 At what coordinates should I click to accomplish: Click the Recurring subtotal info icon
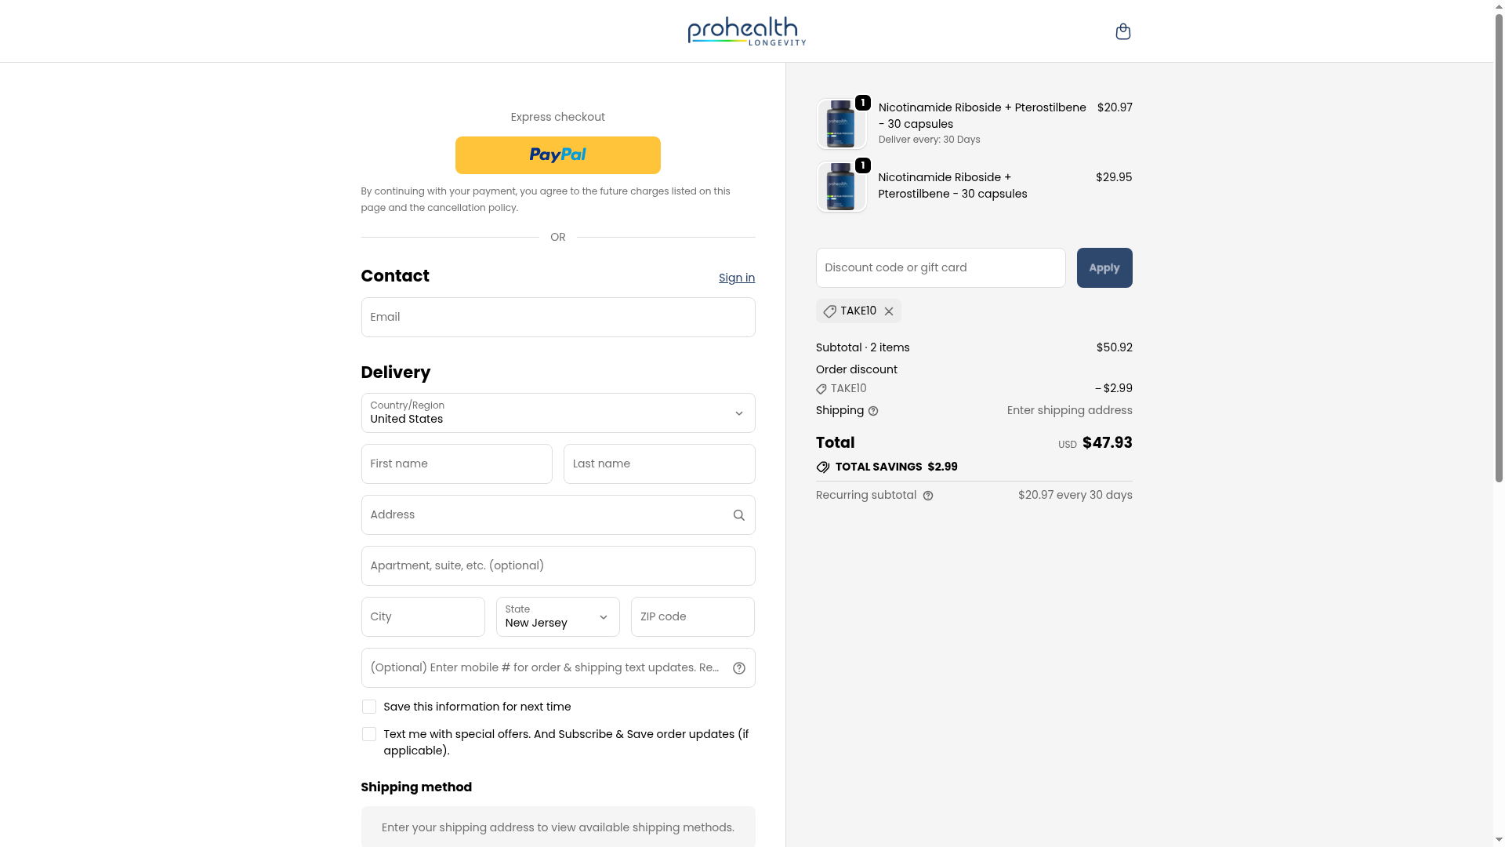coord(928,496)
